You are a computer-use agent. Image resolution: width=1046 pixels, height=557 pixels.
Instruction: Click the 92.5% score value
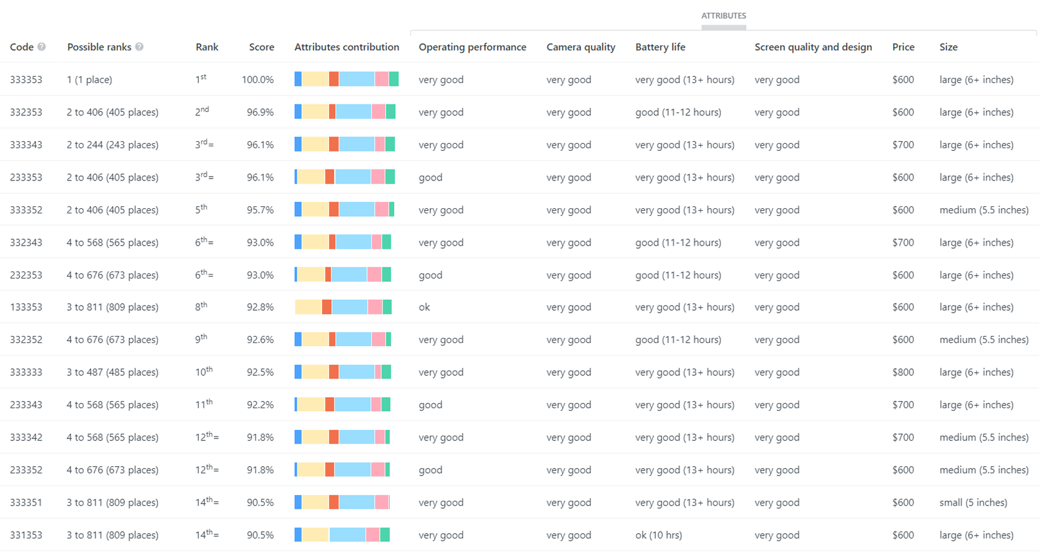[x=261, y=373]
